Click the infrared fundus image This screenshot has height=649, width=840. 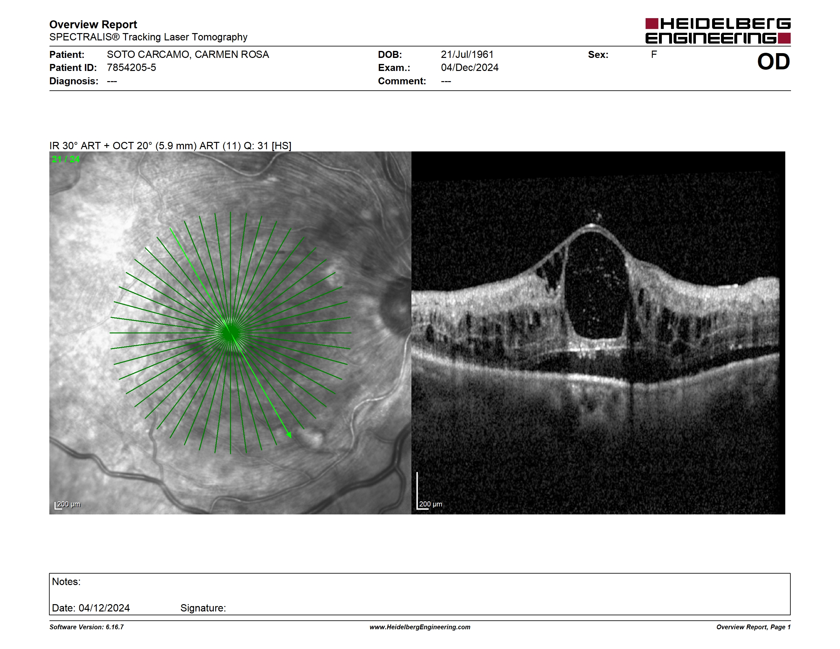230,332
